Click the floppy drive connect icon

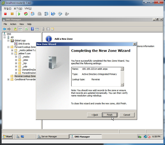(53, 14)
